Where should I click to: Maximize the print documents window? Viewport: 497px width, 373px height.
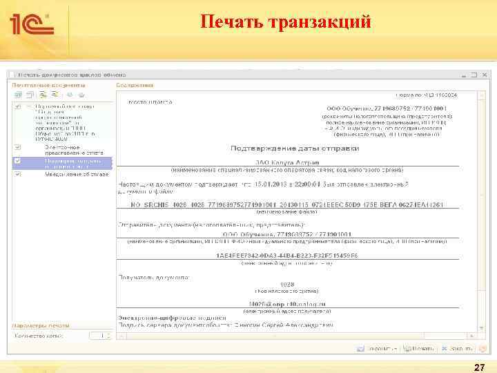(474, 75)
